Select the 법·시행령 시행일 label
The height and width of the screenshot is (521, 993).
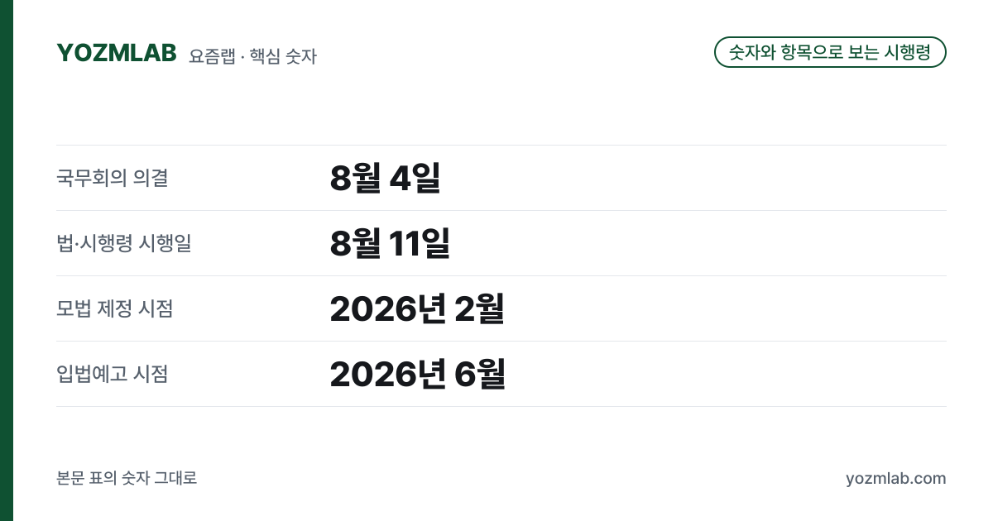[x=123, y=243]
